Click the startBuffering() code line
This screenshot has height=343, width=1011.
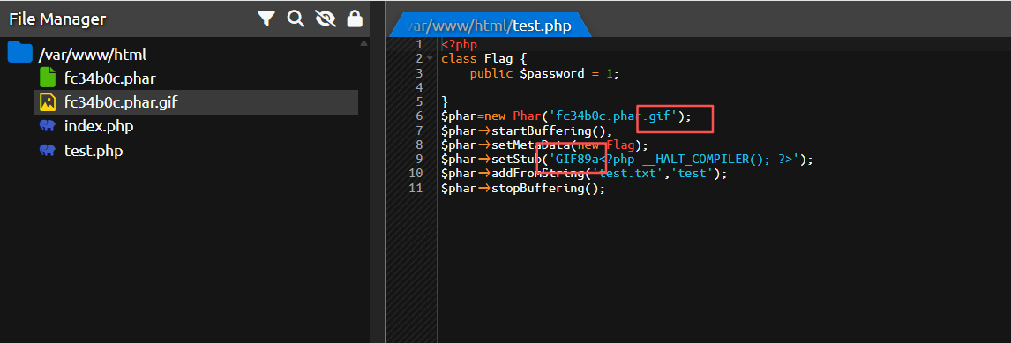click(527, 130)
